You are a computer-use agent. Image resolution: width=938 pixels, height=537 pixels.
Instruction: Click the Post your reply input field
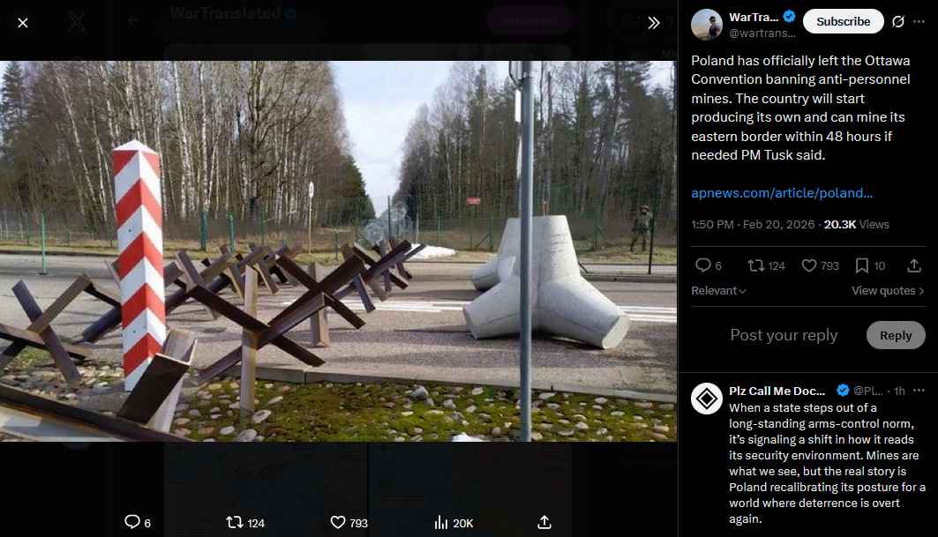(x=784, y=335)
